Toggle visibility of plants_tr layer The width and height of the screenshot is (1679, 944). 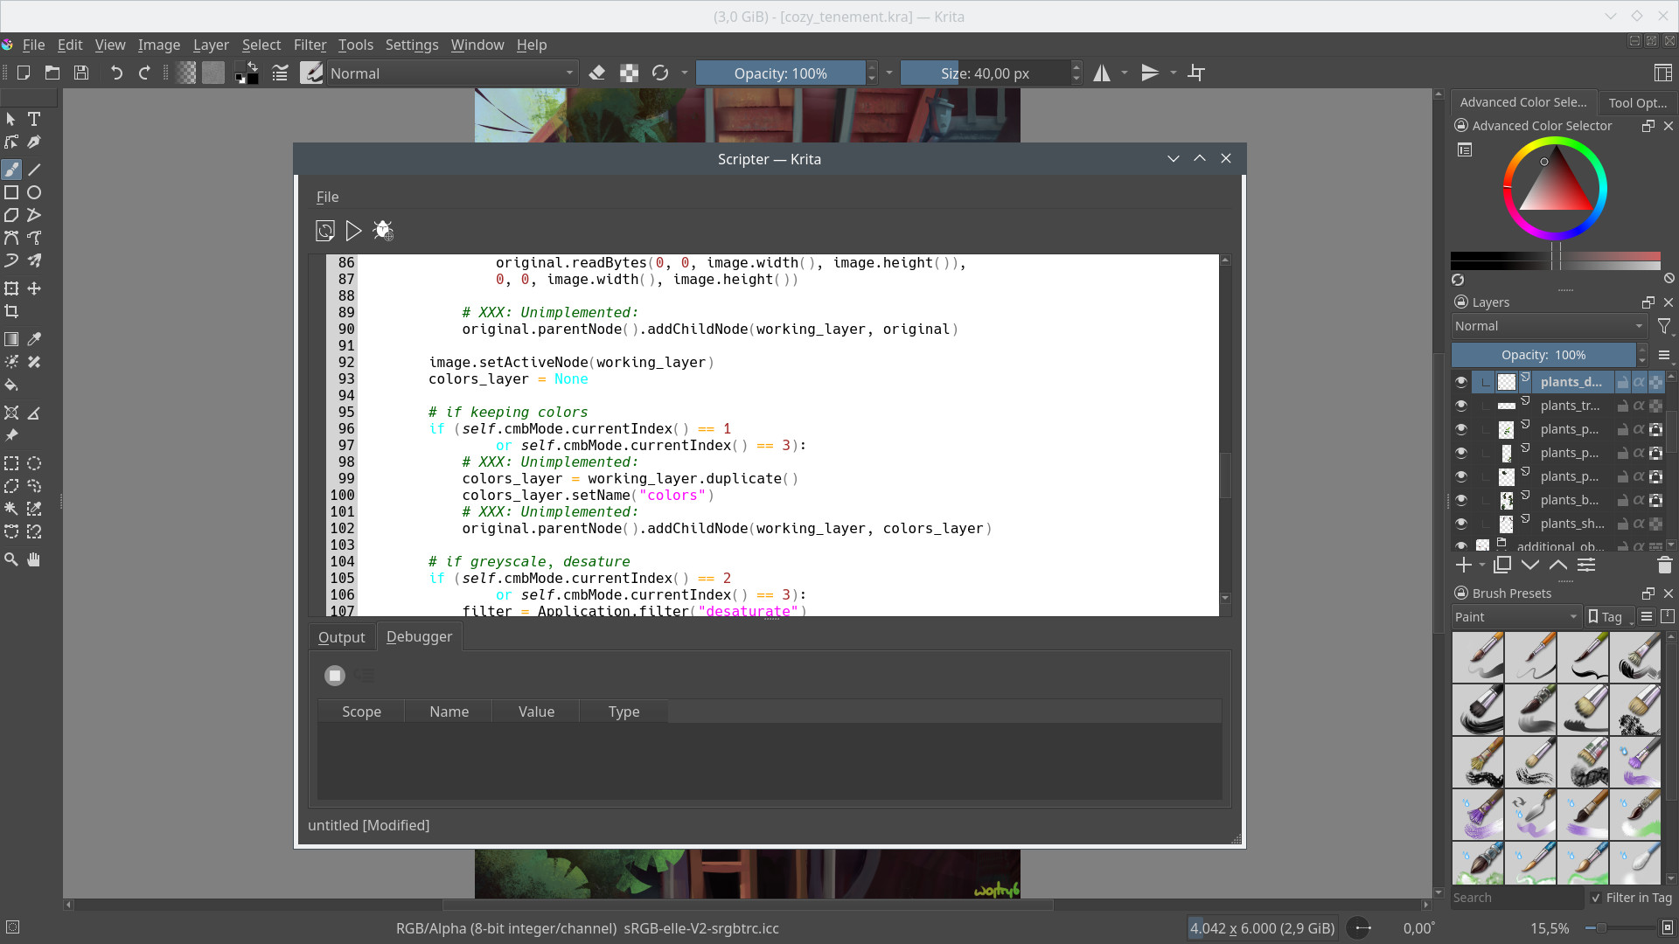pyautogui.click(x=1462, y=405)
